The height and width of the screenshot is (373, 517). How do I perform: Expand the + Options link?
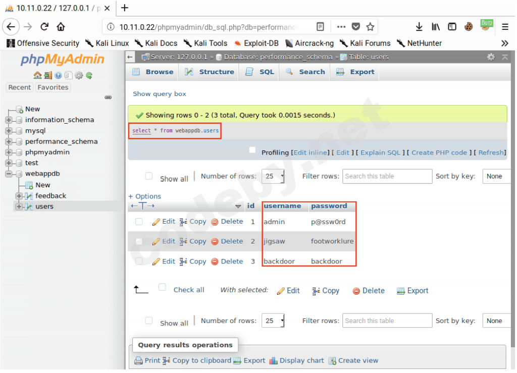[145, 197]
